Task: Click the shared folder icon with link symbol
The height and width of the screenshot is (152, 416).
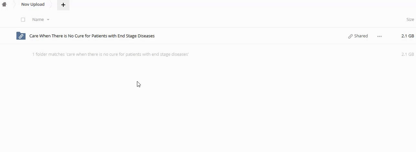Action: (x=21, y=36)
